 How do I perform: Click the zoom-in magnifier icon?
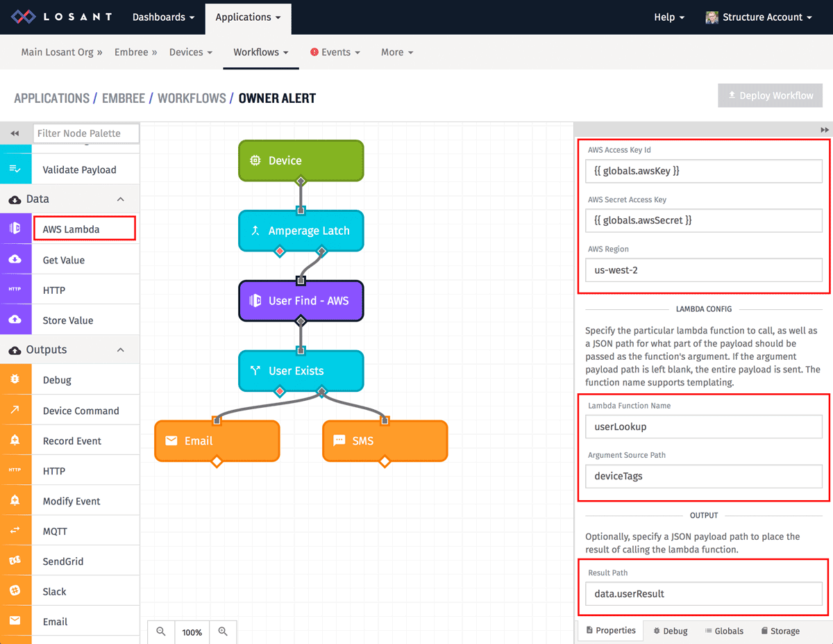[223, 632]
